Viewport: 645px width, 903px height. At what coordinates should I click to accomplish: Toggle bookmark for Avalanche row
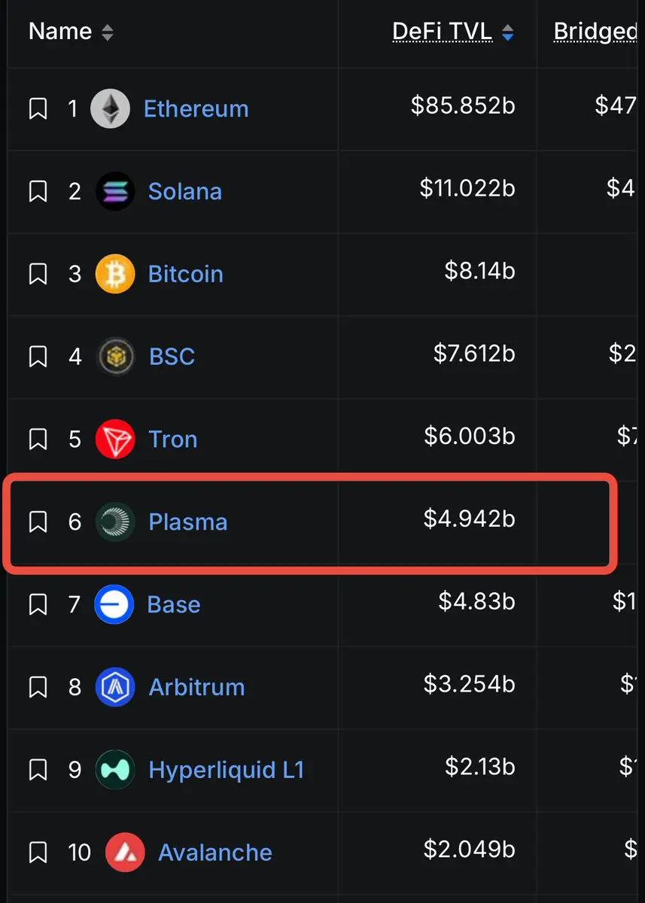[38, 853]
